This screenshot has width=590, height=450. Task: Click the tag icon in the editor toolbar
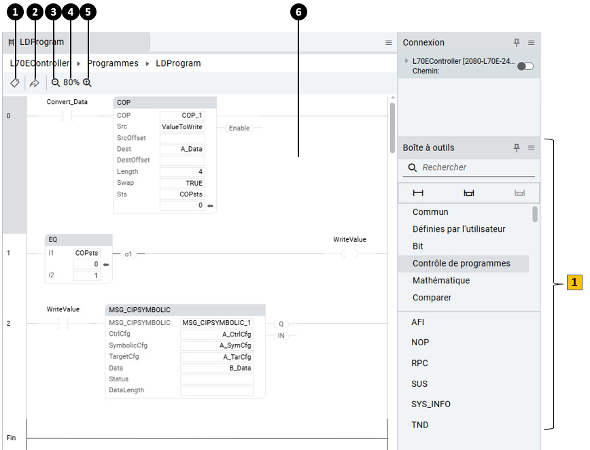point(15,82)
